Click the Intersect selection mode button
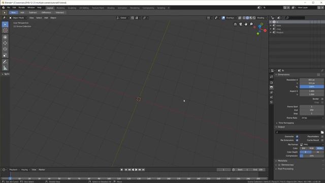The height and width of the screenshot is (183, 325). 60,13
